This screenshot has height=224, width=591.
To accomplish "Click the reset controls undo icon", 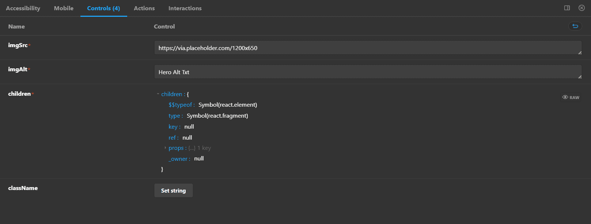I will click(x=575, y=26).
